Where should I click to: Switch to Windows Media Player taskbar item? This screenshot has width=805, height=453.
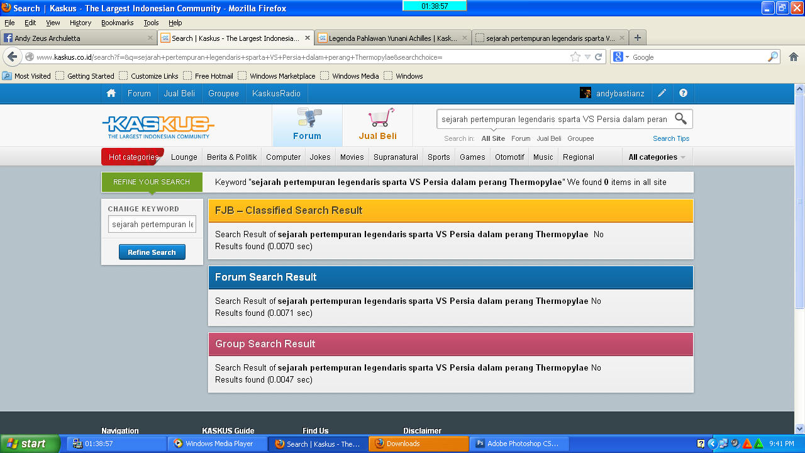click(217, 444)
